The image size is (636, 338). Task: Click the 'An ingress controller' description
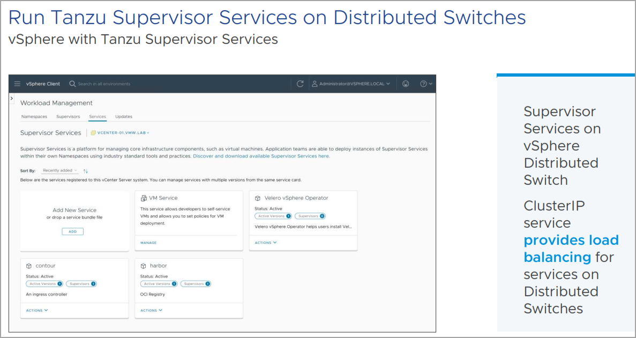coord(47,294)
